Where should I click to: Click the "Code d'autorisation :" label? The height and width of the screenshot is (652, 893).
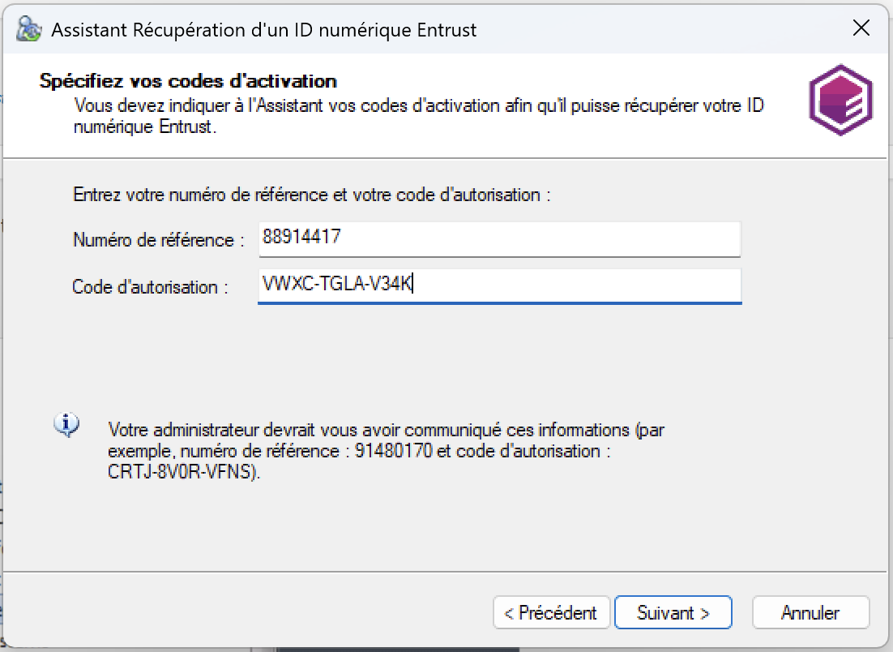(151, 287)
